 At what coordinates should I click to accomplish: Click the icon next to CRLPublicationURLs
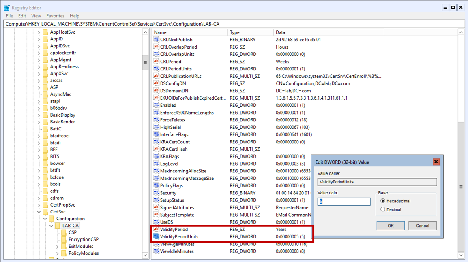point(156,76)
